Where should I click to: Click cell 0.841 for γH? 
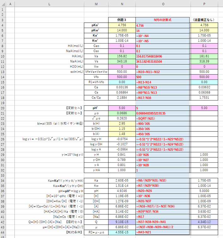pyautogui.click(x=122, y=154)
